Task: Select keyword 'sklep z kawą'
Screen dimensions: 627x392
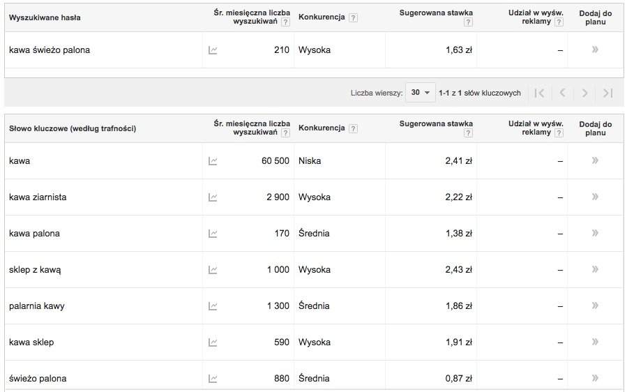Action: coord(35,270)
